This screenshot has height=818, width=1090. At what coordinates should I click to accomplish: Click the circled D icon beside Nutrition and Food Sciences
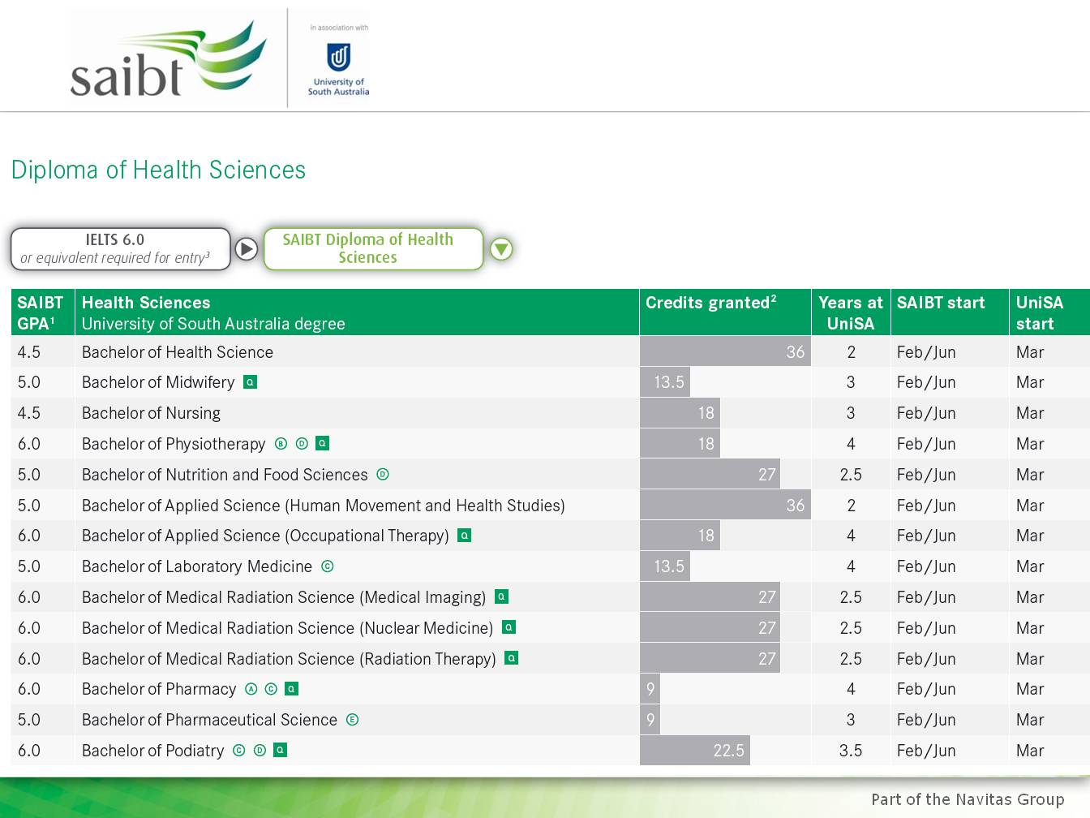383,474
